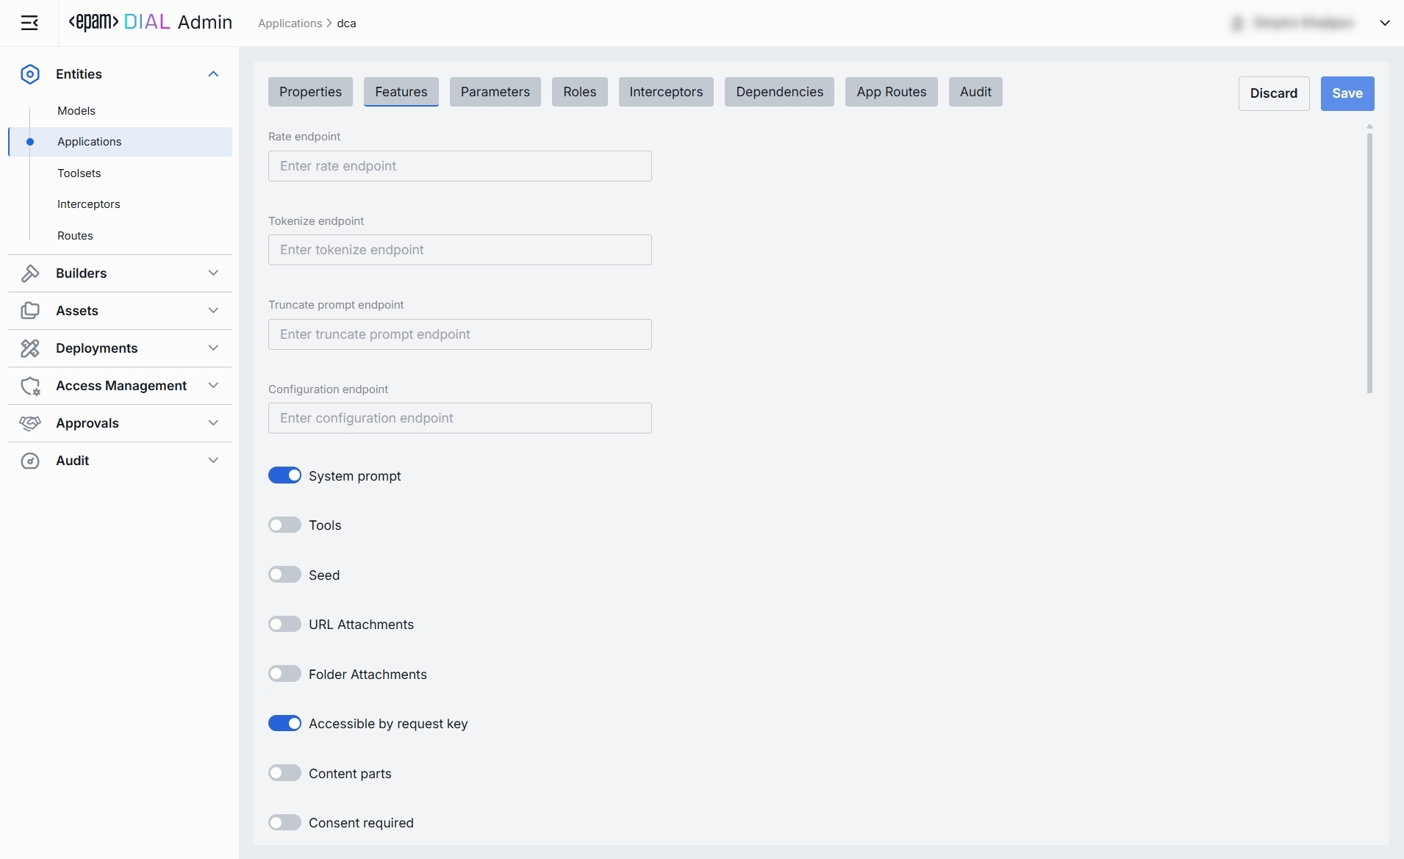This screenshot has height=859, width=1404.
Task: Click the vertical scrollbar thumb
Action: point(1369,261)
